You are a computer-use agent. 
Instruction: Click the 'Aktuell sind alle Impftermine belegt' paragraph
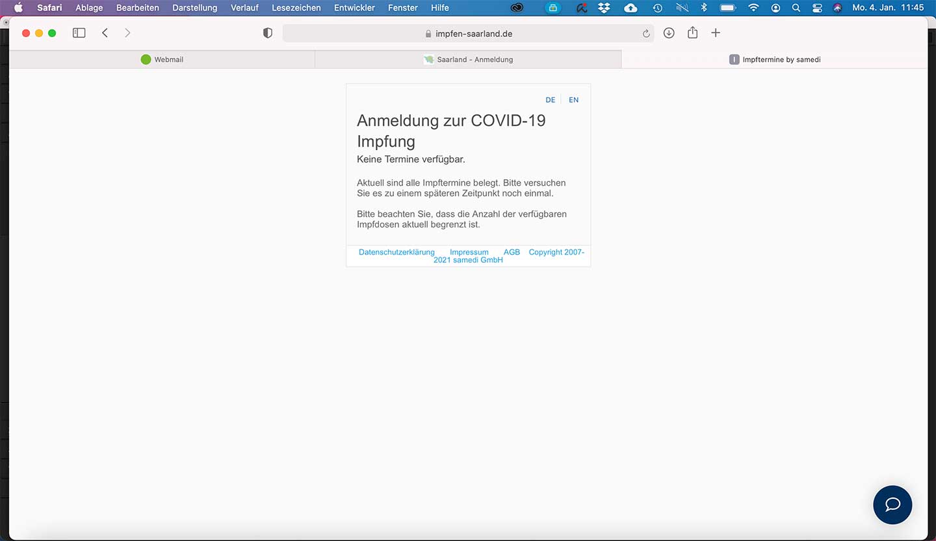461,188
